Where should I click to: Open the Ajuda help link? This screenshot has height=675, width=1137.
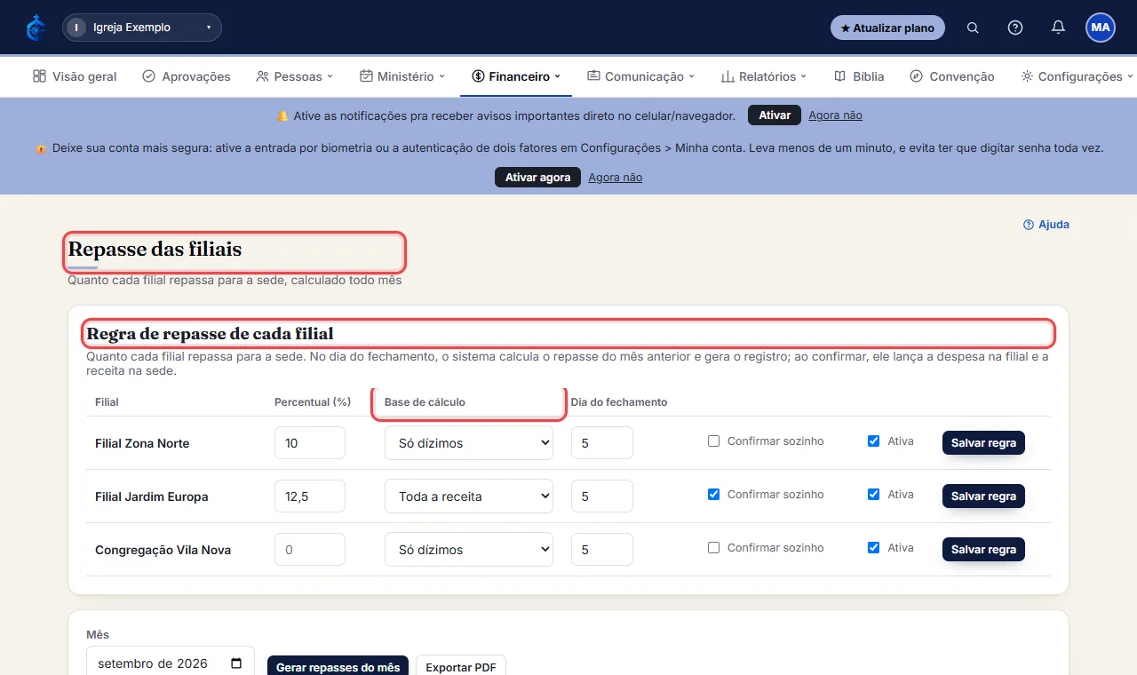[1046, 225]
